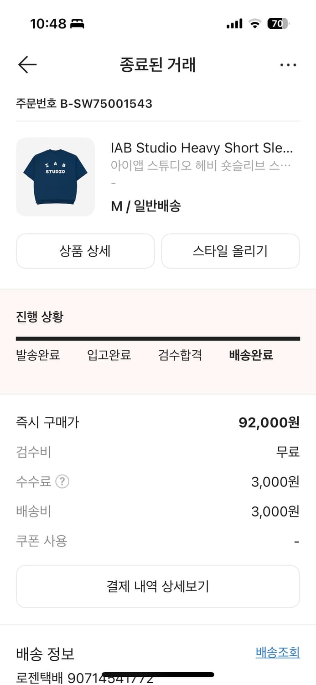Tap the back arrow to exit order details

coord(27,64)
